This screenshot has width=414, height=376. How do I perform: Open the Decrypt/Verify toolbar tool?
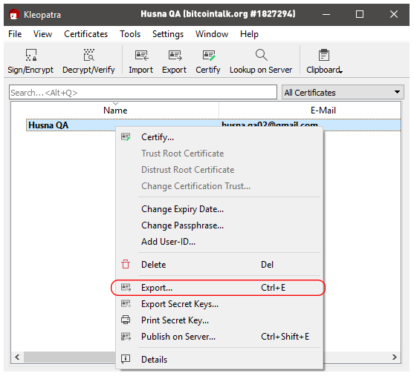(88, 61)
